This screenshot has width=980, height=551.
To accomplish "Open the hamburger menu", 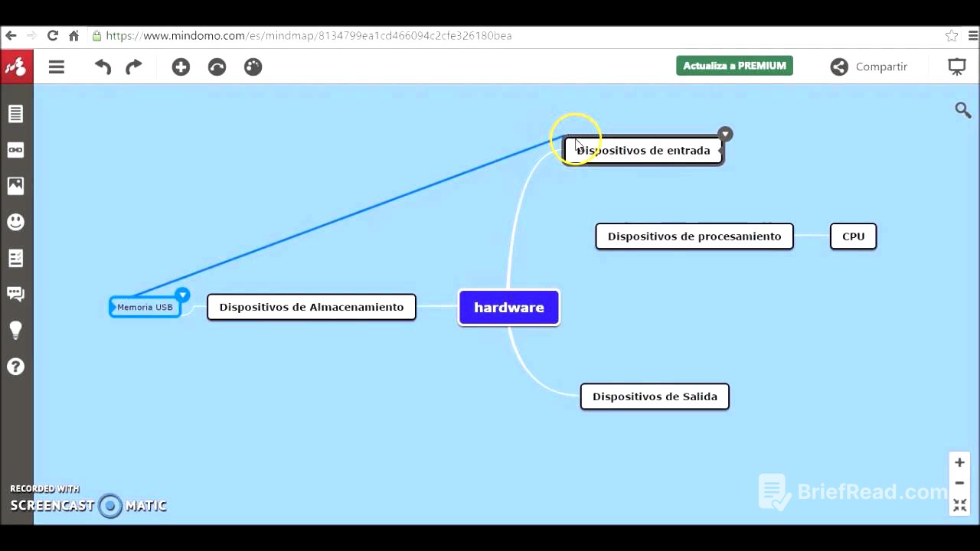I will pyautogui.click(x=56, y=67).
